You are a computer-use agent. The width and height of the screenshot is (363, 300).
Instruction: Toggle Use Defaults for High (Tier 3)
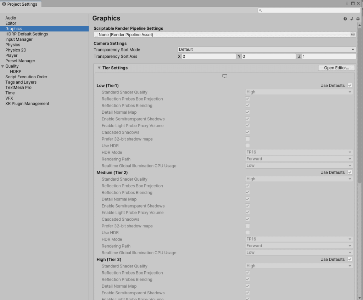(x=350, y=259)
